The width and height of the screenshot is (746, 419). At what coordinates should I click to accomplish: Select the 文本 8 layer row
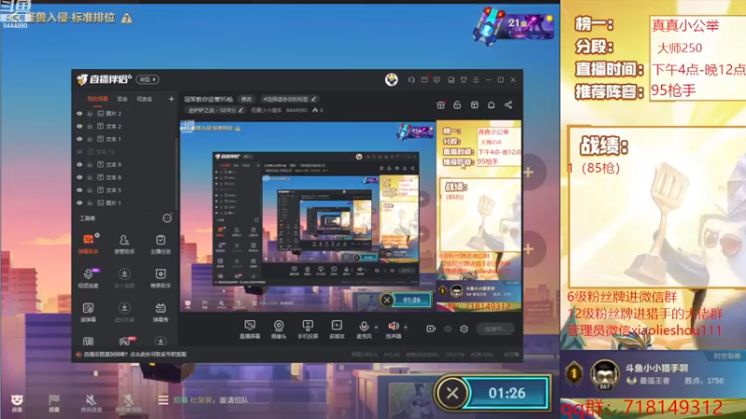tap(126, 177)
